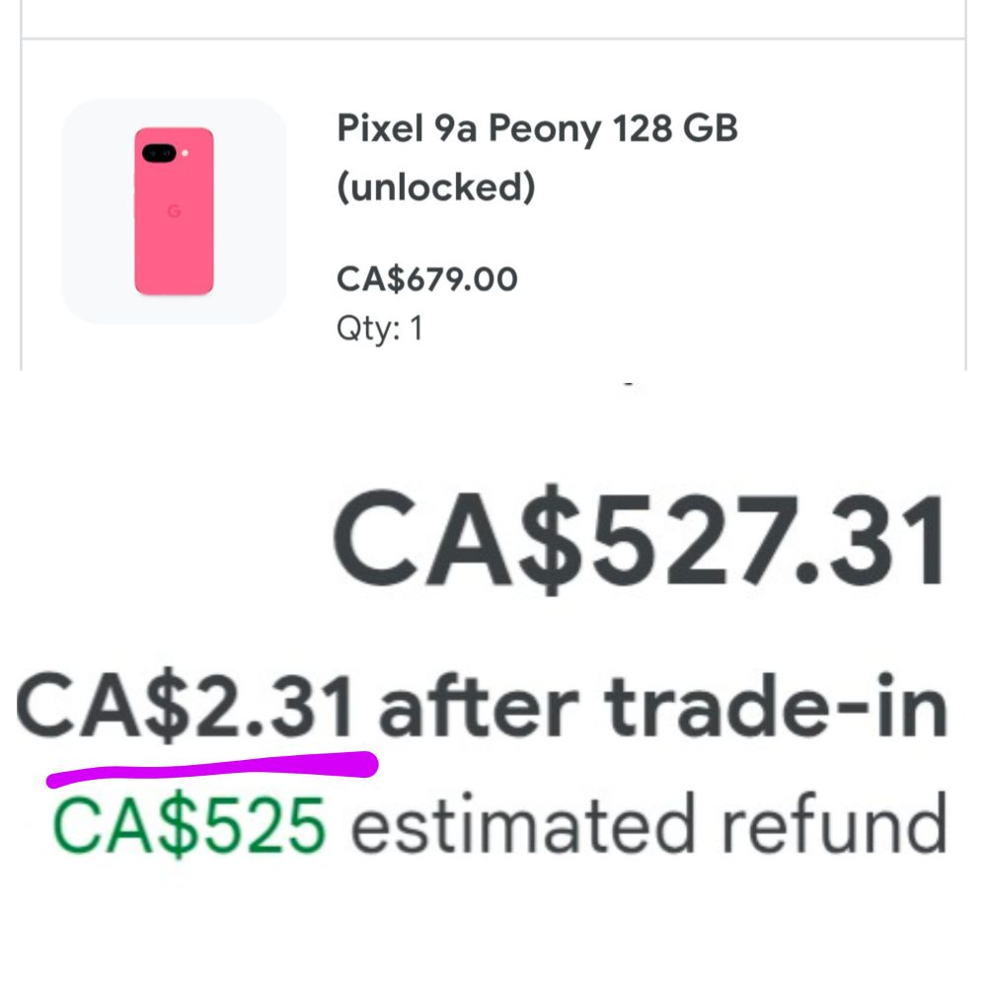The height and width of the screenshot is (987, 987).
Task: Click the Google G logo on the phone
Action: pyautogui.click(x=175, y=211)
